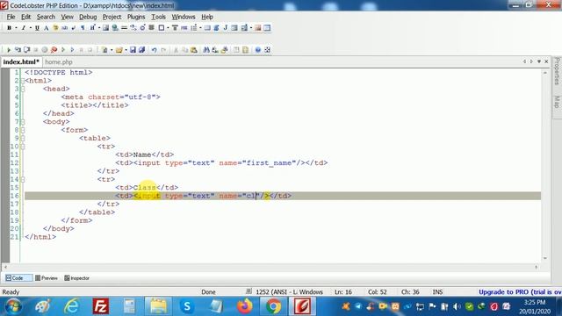
Task: Create a new file with the toolbar icon
Action: coord(104,50)
